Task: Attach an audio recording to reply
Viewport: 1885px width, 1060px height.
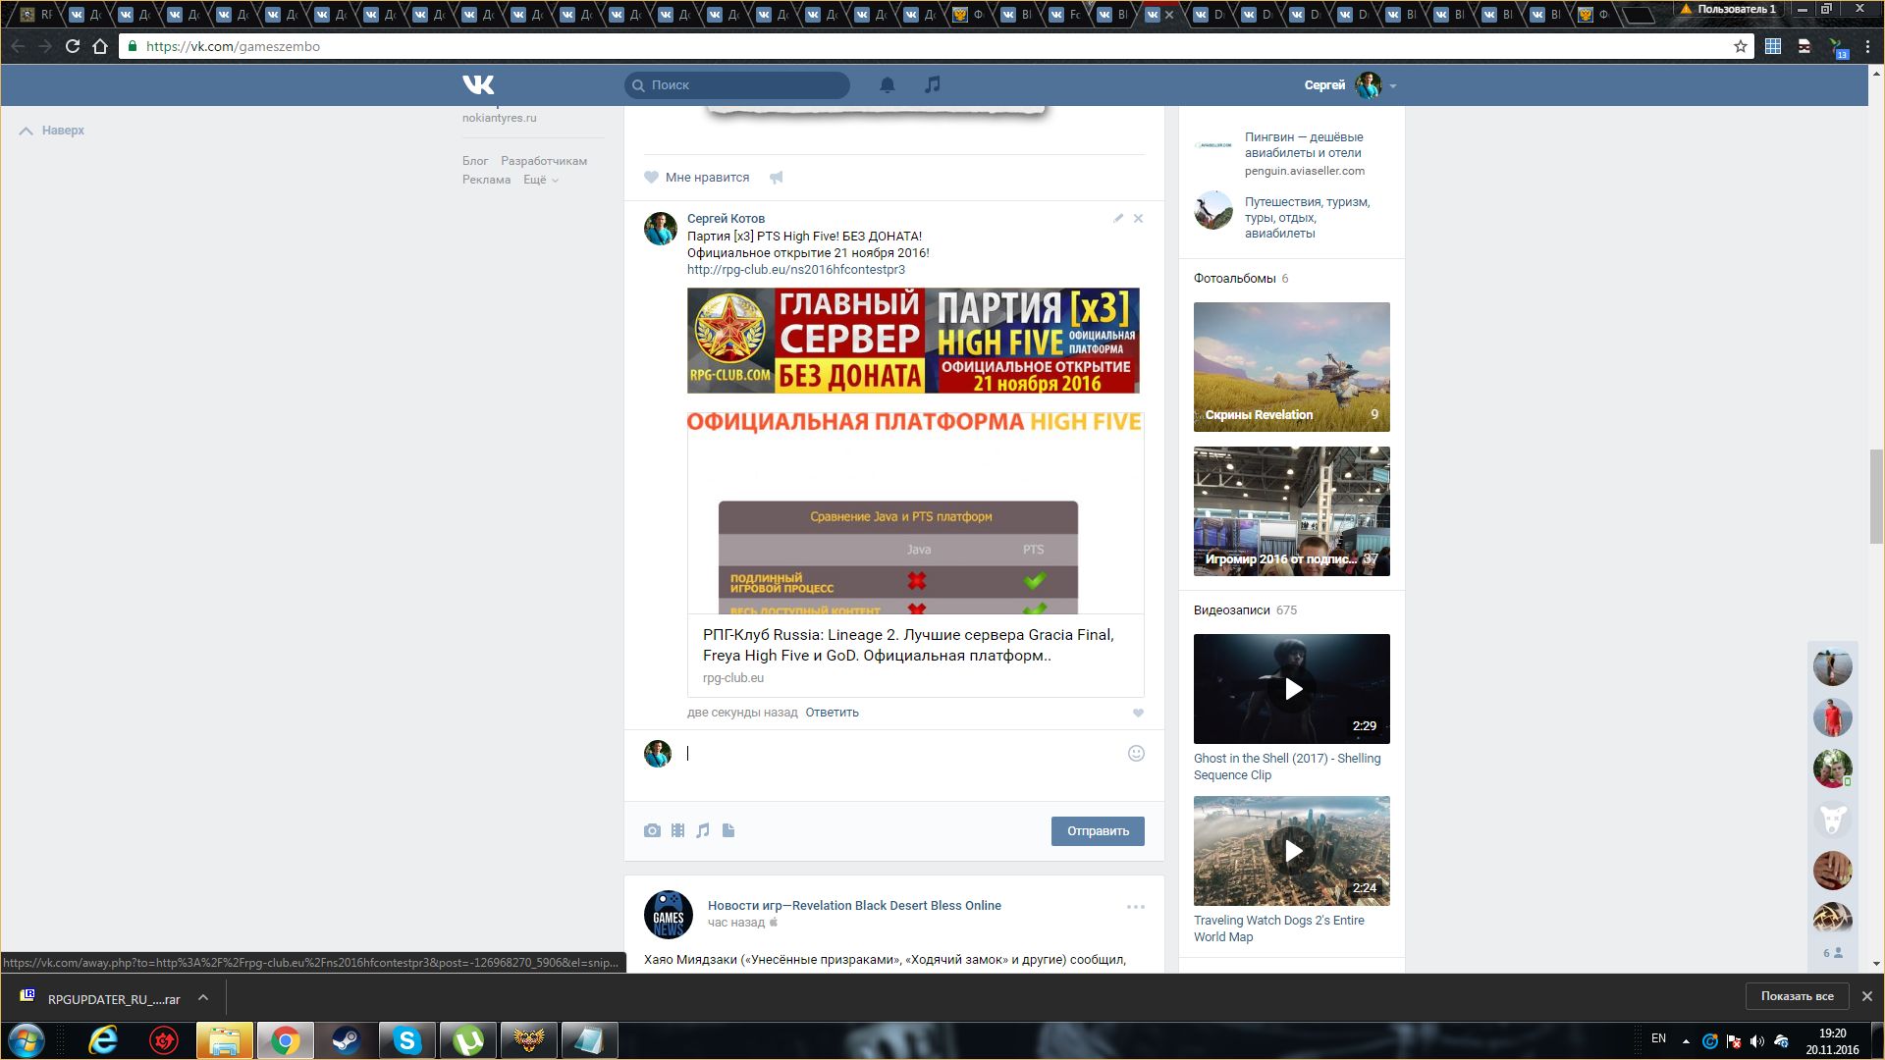Action: point(703,830)
